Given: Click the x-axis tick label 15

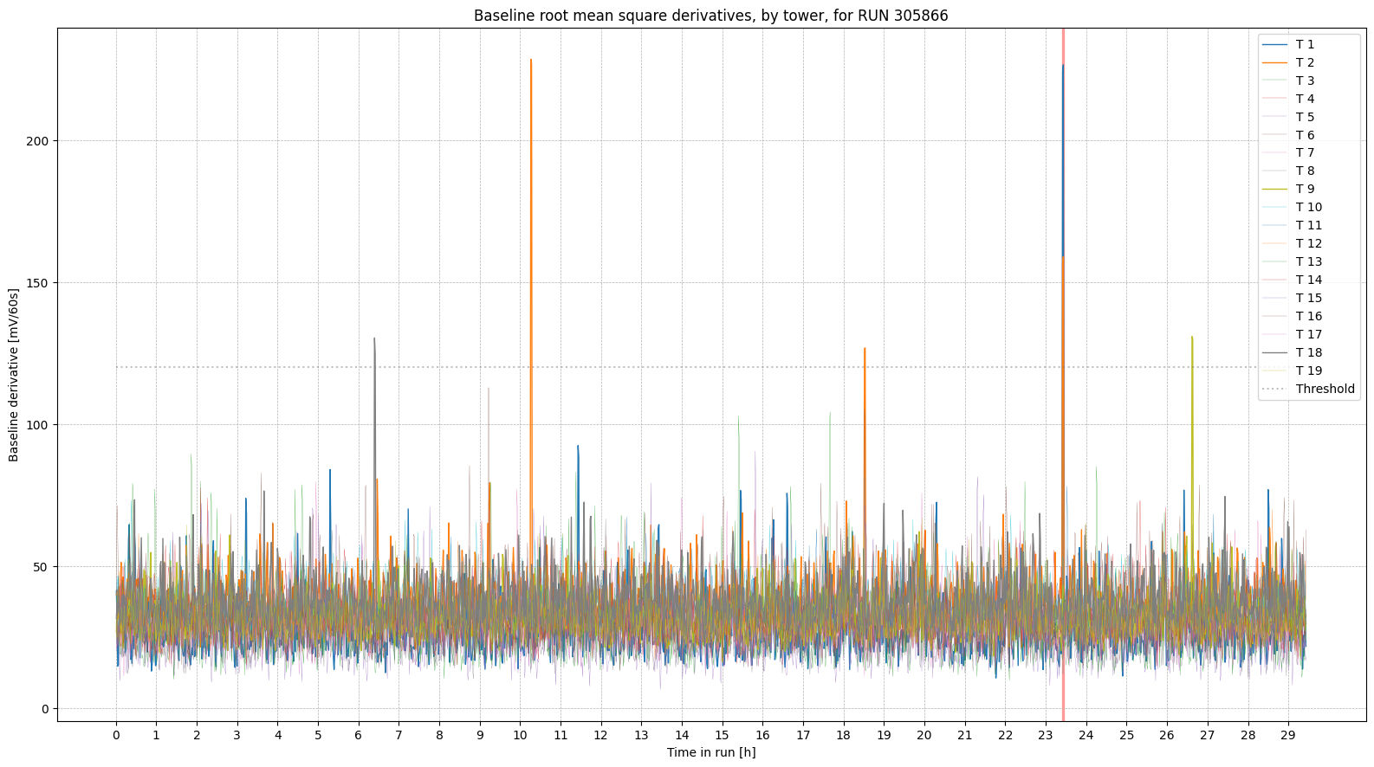Looking at the screenshot, I should (722, 735).
